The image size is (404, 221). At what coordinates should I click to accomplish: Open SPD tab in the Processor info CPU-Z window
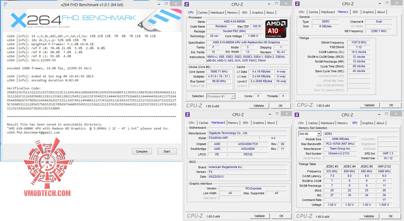click(245, 13)
